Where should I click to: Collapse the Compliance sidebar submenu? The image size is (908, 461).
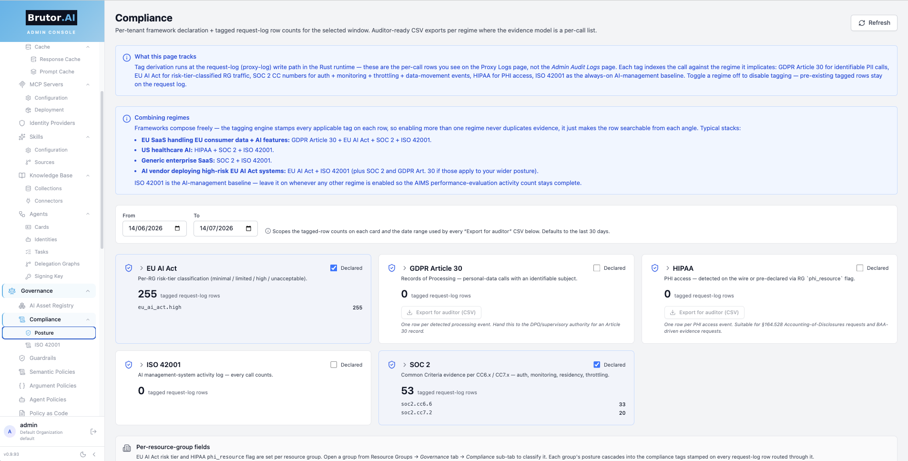point(88,319)
